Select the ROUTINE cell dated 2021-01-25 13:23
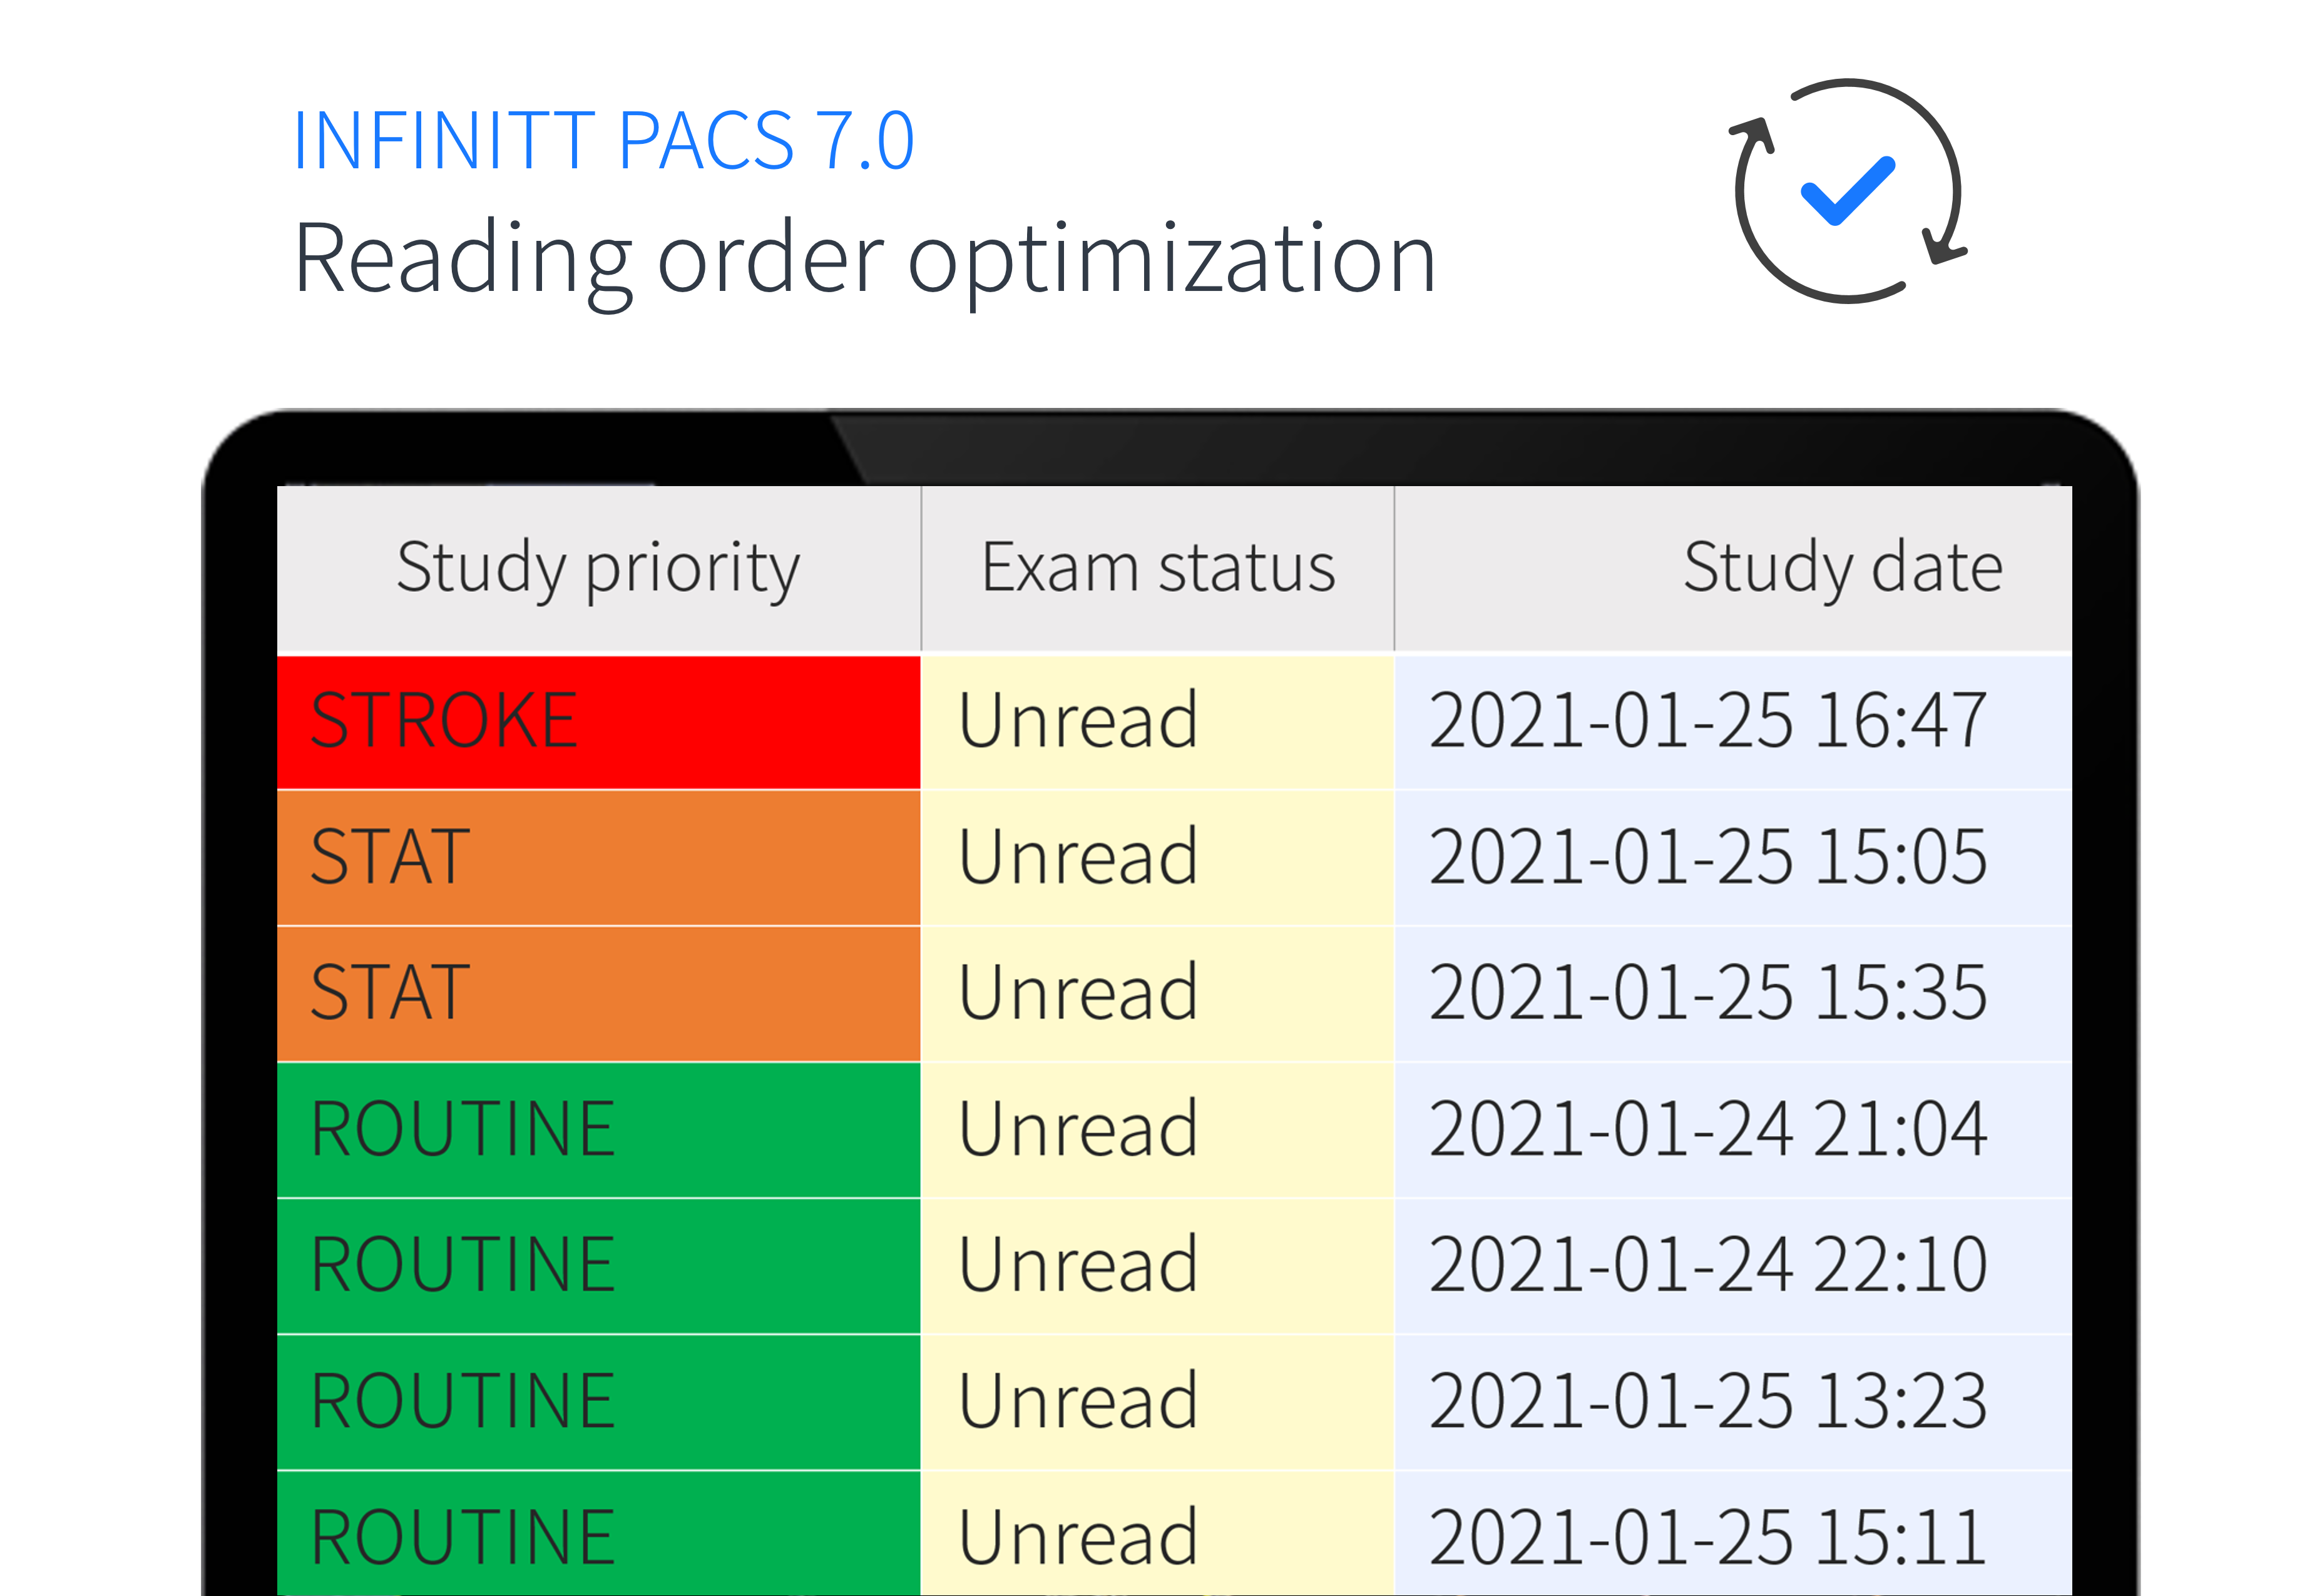Image resolution: width=2312 pixels, height=1596 pixels. pyautogui.click(x=598, y=1402)
